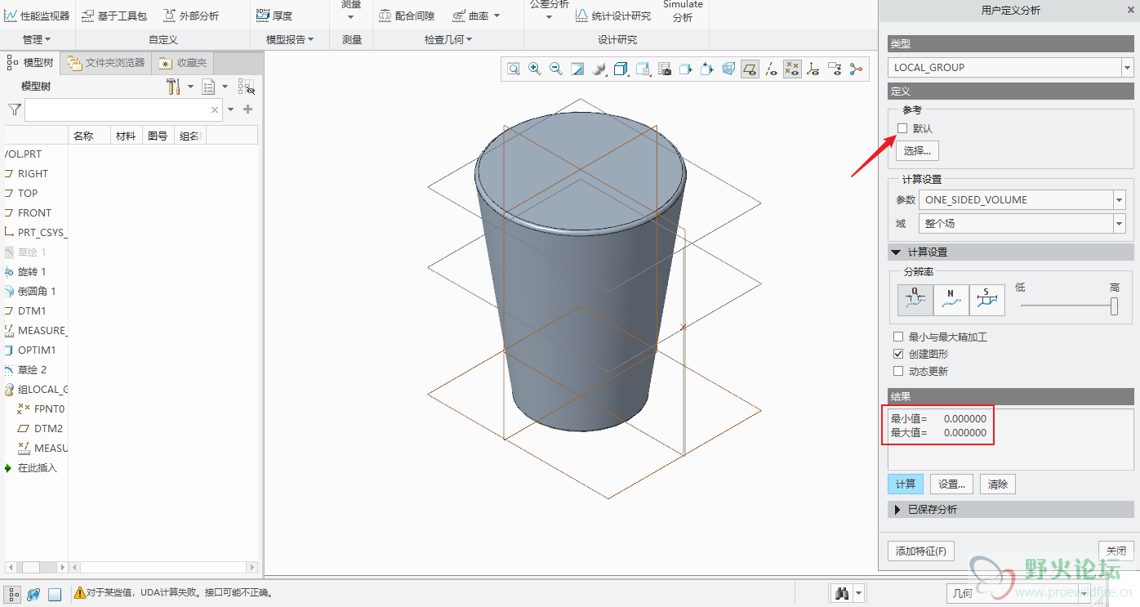Click the model tree search input field

pos(124,109)
